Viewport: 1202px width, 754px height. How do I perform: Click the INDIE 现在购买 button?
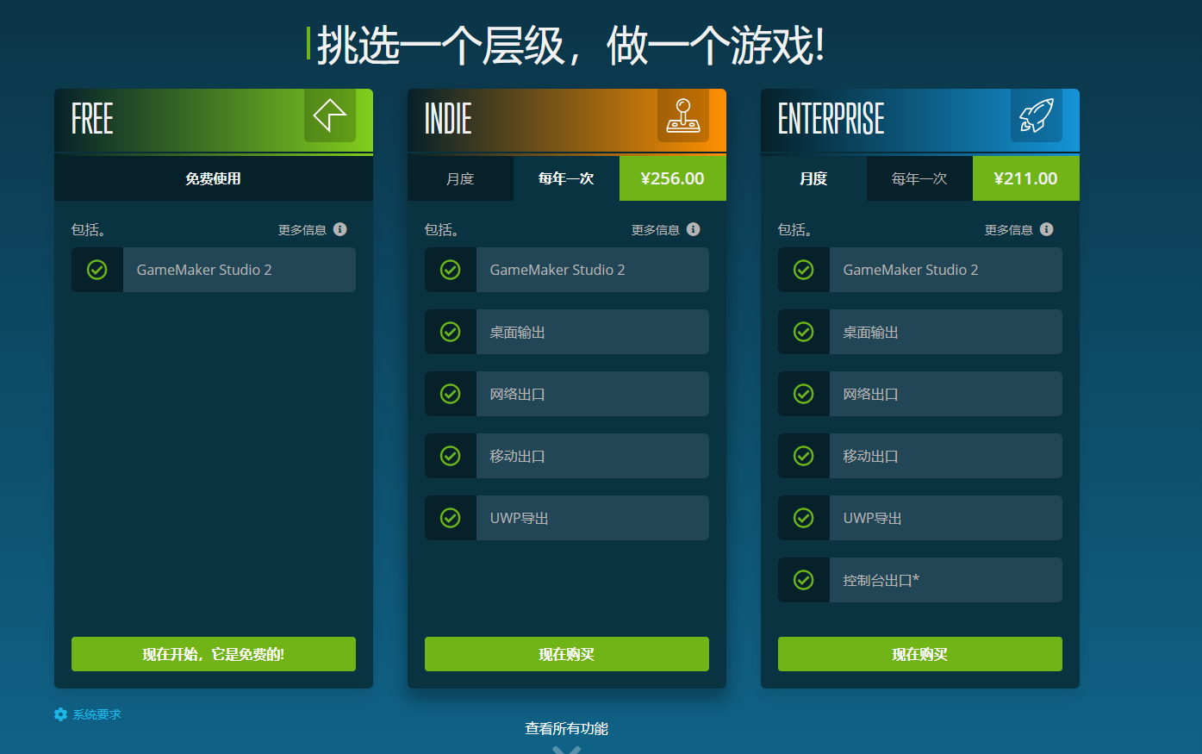pyautogui.click(x=567, y=654)
